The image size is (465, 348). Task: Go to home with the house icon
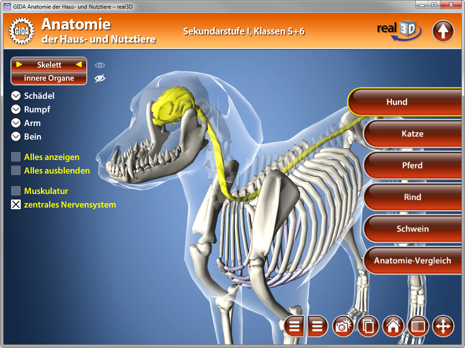(x=393, y=326)
